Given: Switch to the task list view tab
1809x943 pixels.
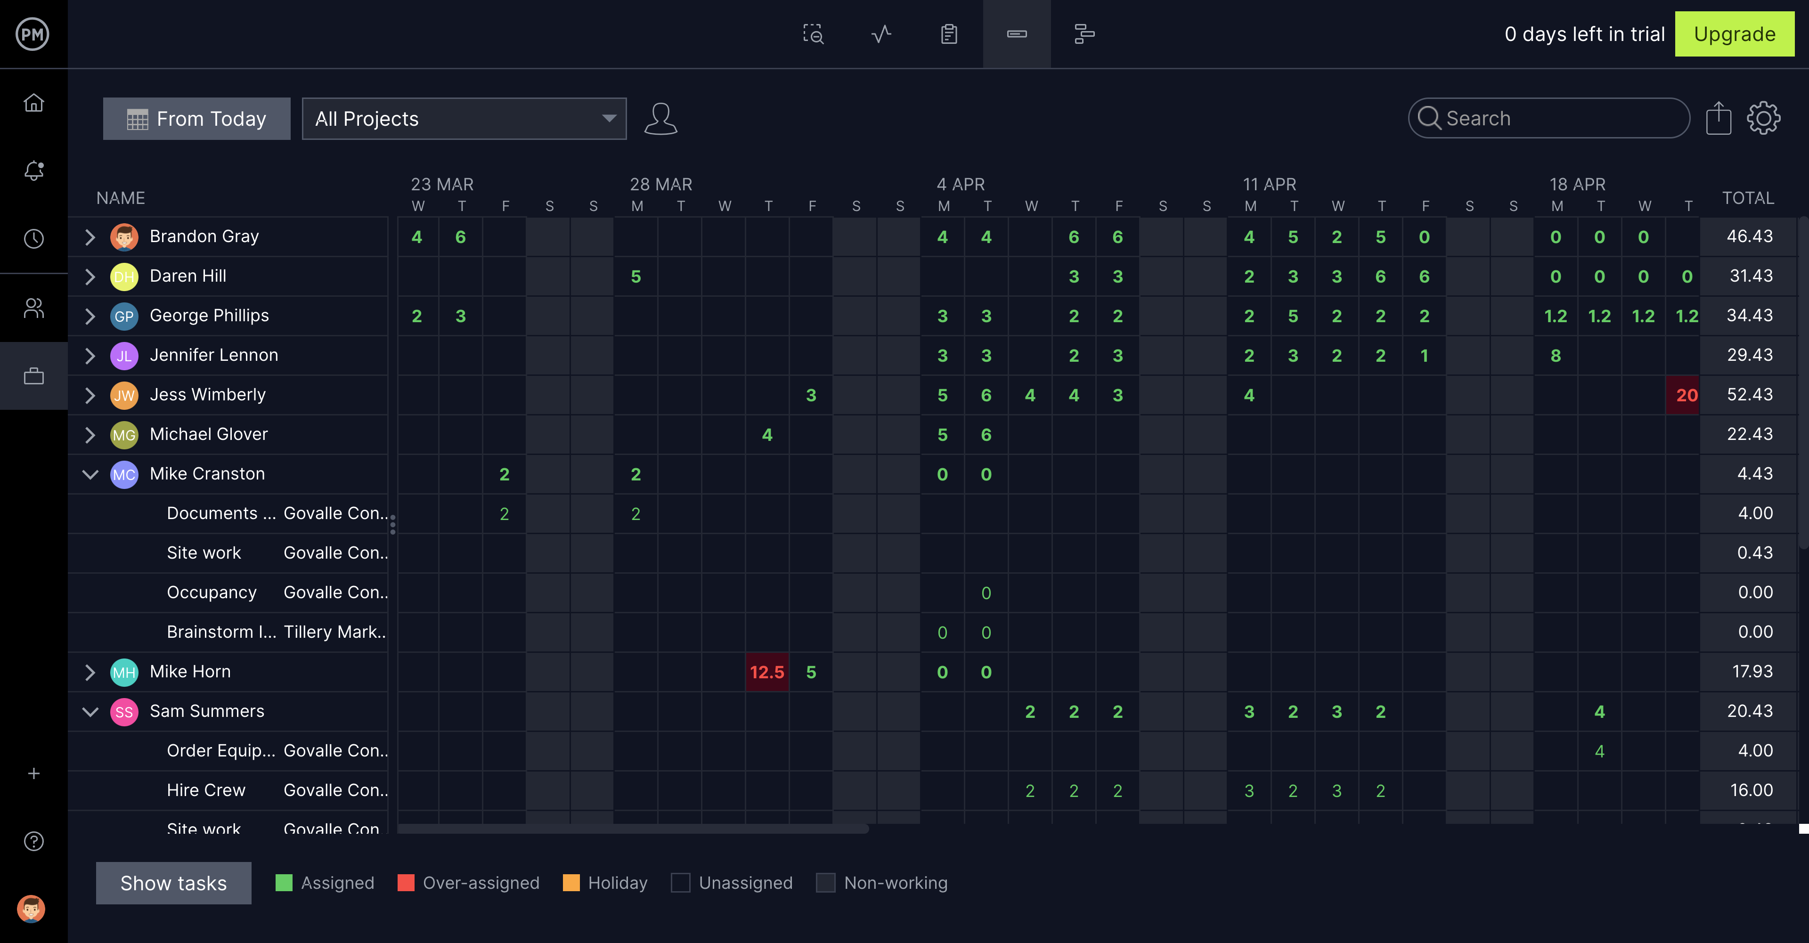Looking at the screenshot, I should point(949,34).
